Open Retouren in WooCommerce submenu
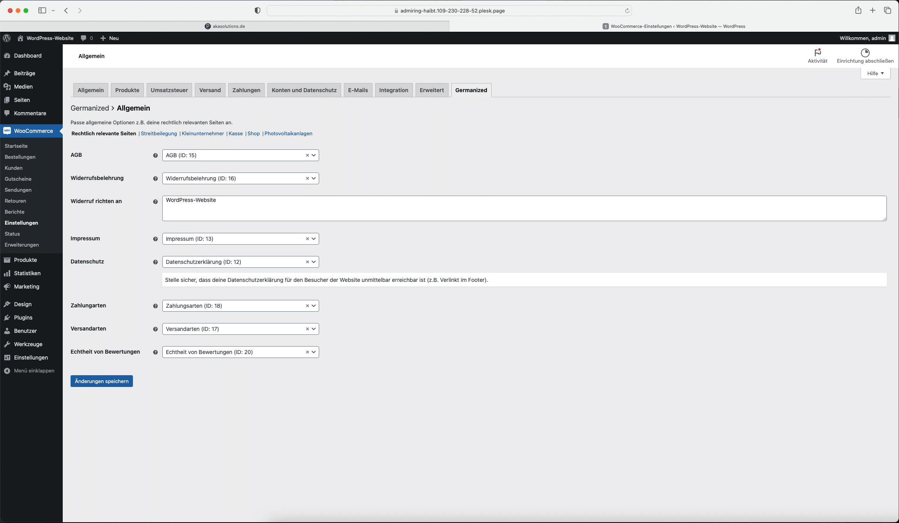Image resolution: width=899 pixels, height=523 pixels. click(x=15, y=201)
